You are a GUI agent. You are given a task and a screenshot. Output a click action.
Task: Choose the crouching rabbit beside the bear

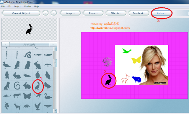point(17,76)
